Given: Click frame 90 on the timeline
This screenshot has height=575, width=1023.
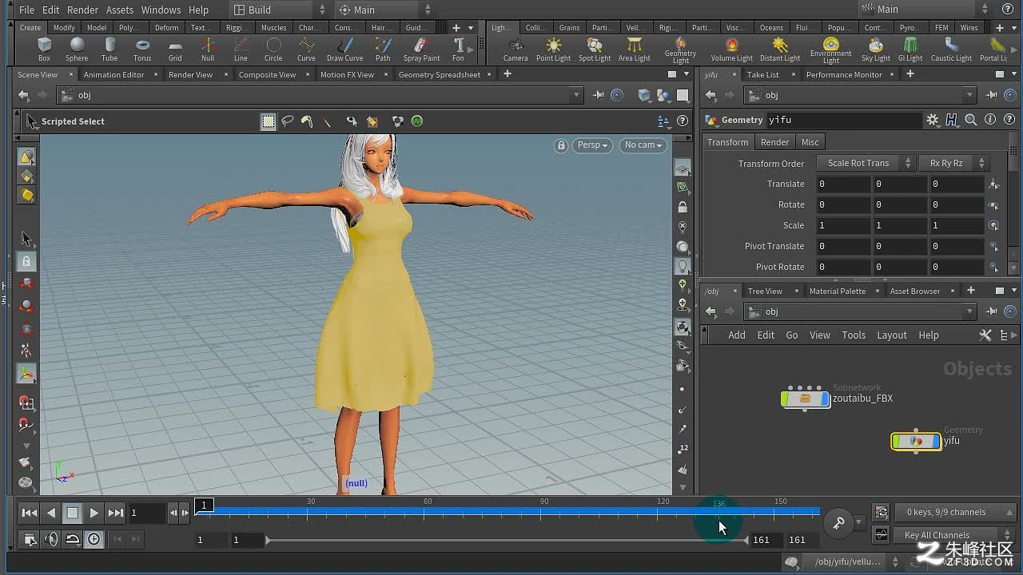Looking at the screenshot, I should tap(543, 511).
